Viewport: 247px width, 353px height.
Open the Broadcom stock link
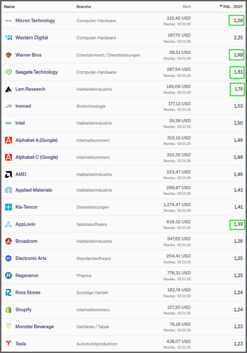[x=26, y=241]
